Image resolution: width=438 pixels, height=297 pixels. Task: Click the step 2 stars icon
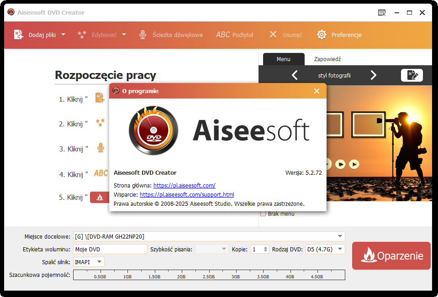[100, 123]
